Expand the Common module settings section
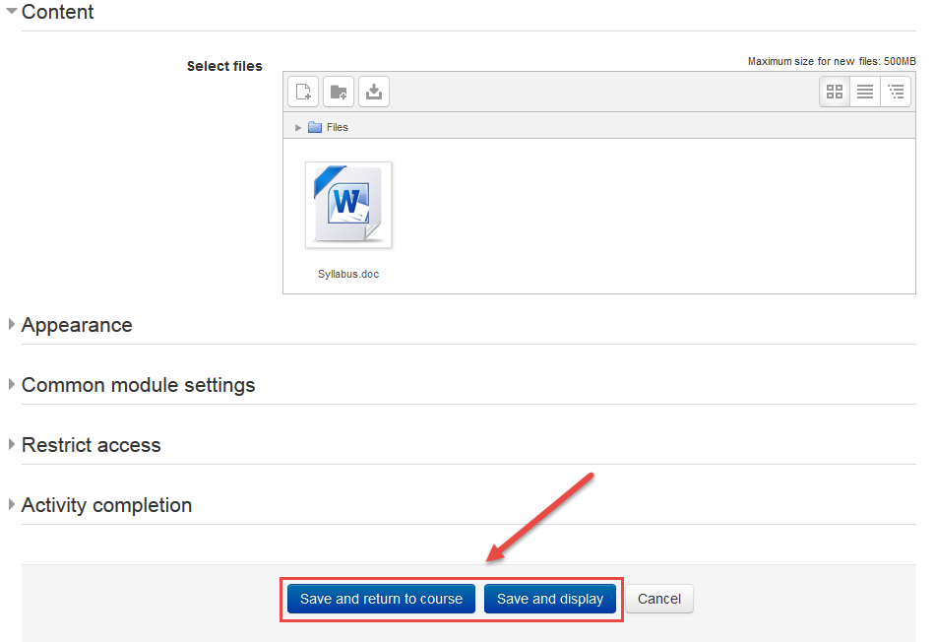 [138, 385]
